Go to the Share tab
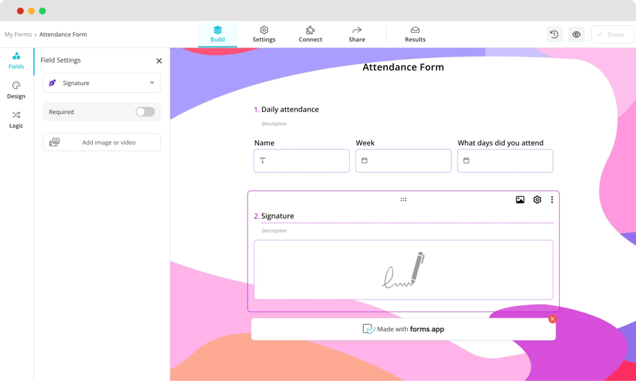 pyautogui.click(x=357, y=34)
